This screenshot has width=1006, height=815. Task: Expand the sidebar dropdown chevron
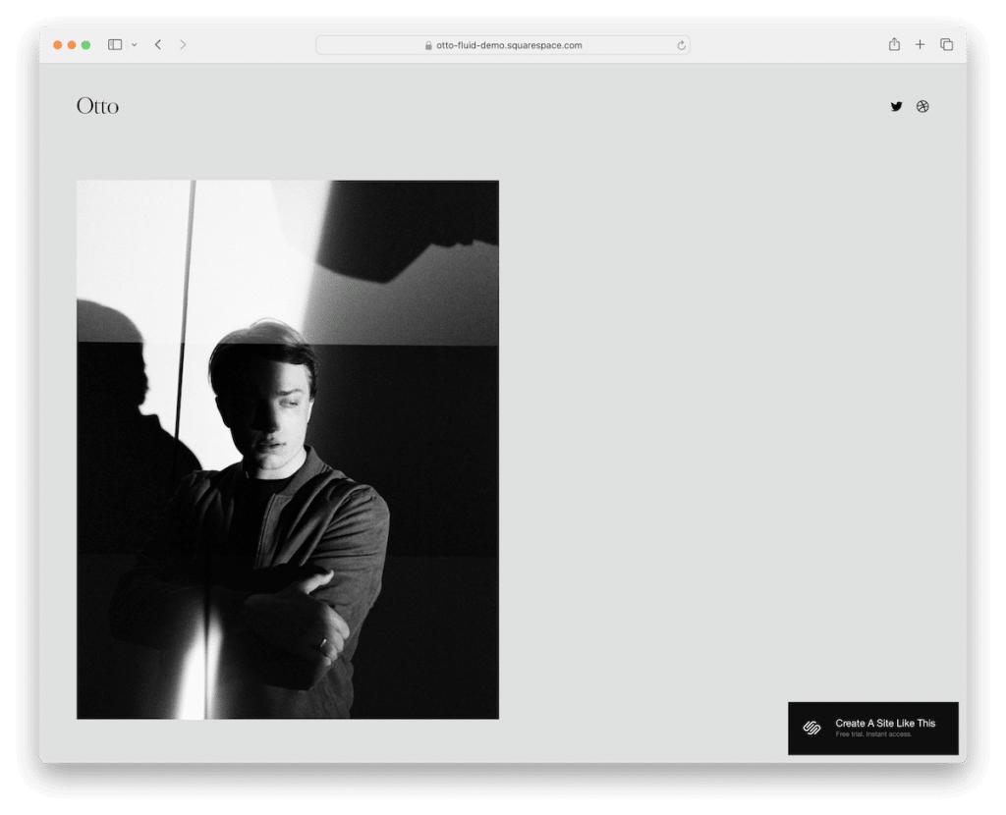click(x=134, y=44)
